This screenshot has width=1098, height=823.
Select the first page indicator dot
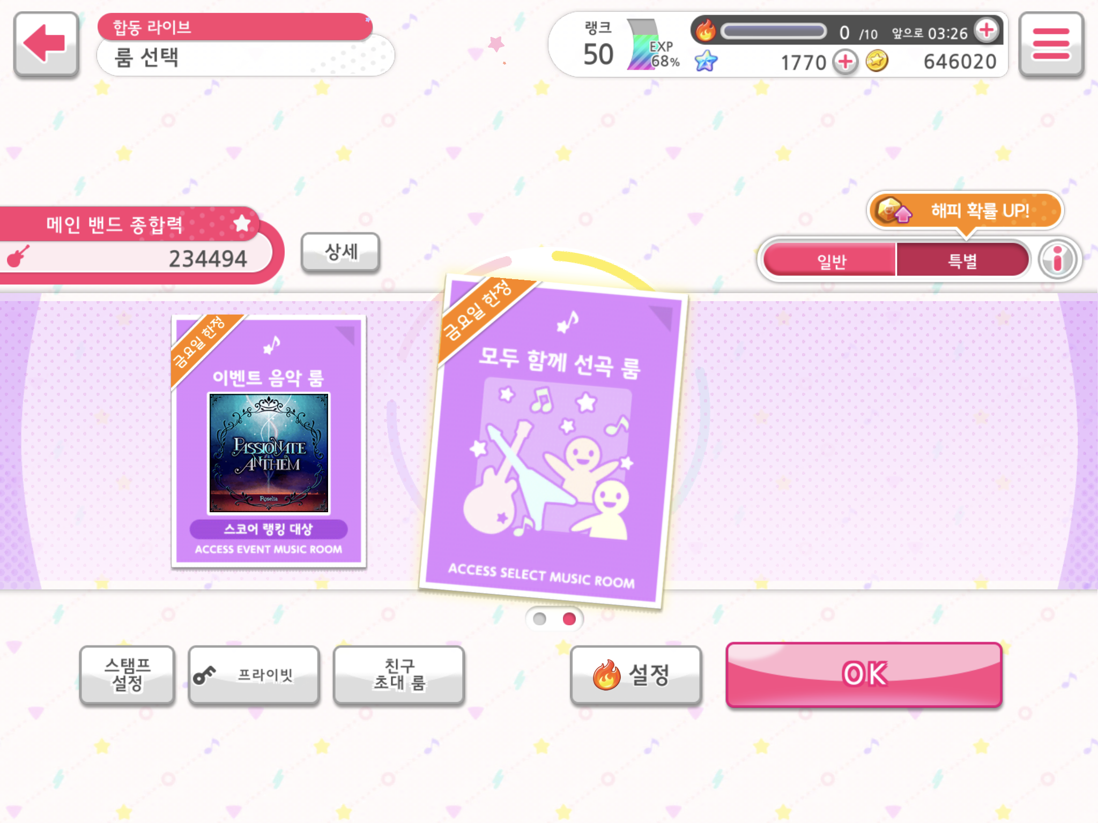coord(540,619)
